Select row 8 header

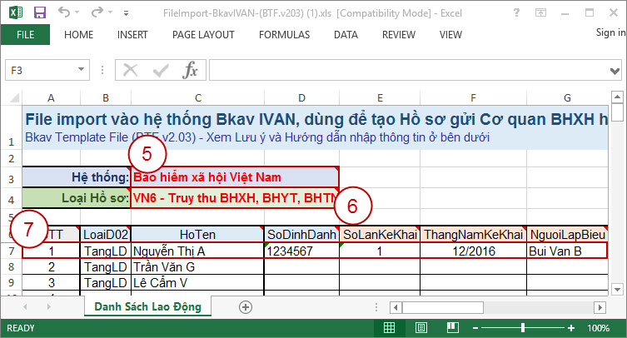11,266
